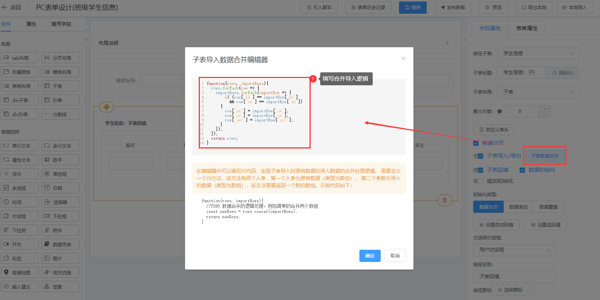Click 确定 to confirm merge logic
The width and height of the screenshot is (600, 300).
click(370, 256)
